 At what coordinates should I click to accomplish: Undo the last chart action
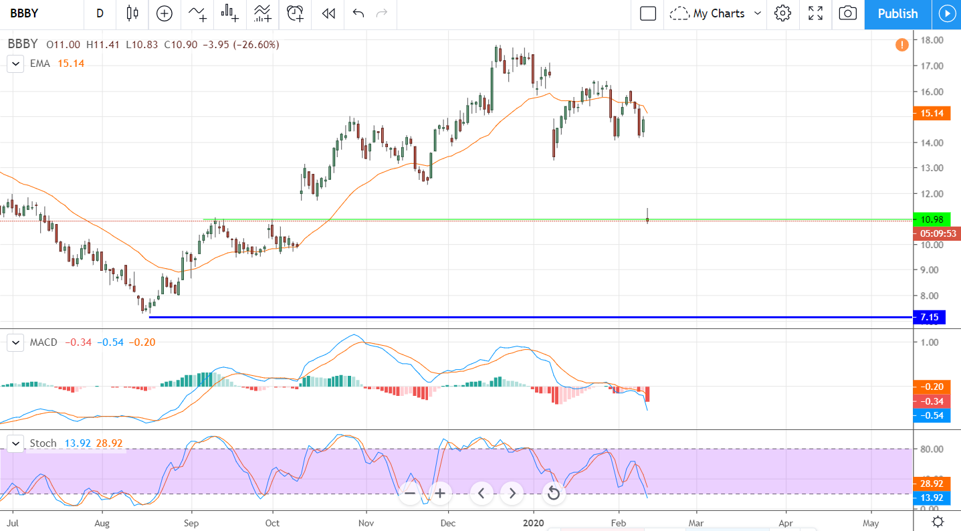point(358,13)
